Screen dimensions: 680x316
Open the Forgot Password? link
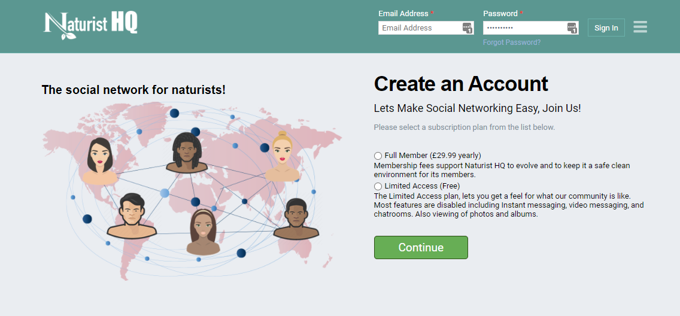[511, 42]
